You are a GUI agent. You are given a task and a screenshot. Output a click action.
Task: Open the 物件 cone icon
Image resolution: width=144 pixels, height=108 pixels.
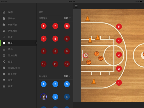point(4,49)
